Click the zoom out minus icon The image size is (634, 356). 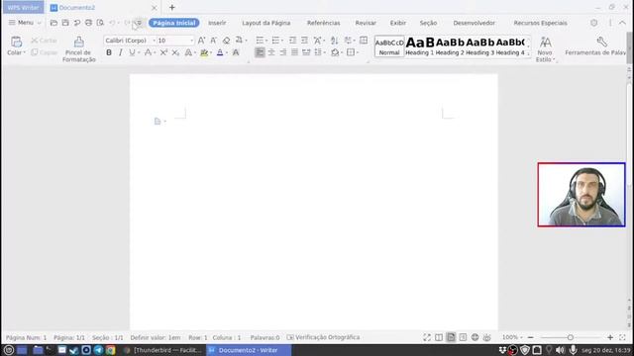pyautogui.click(x=531, y=337)
